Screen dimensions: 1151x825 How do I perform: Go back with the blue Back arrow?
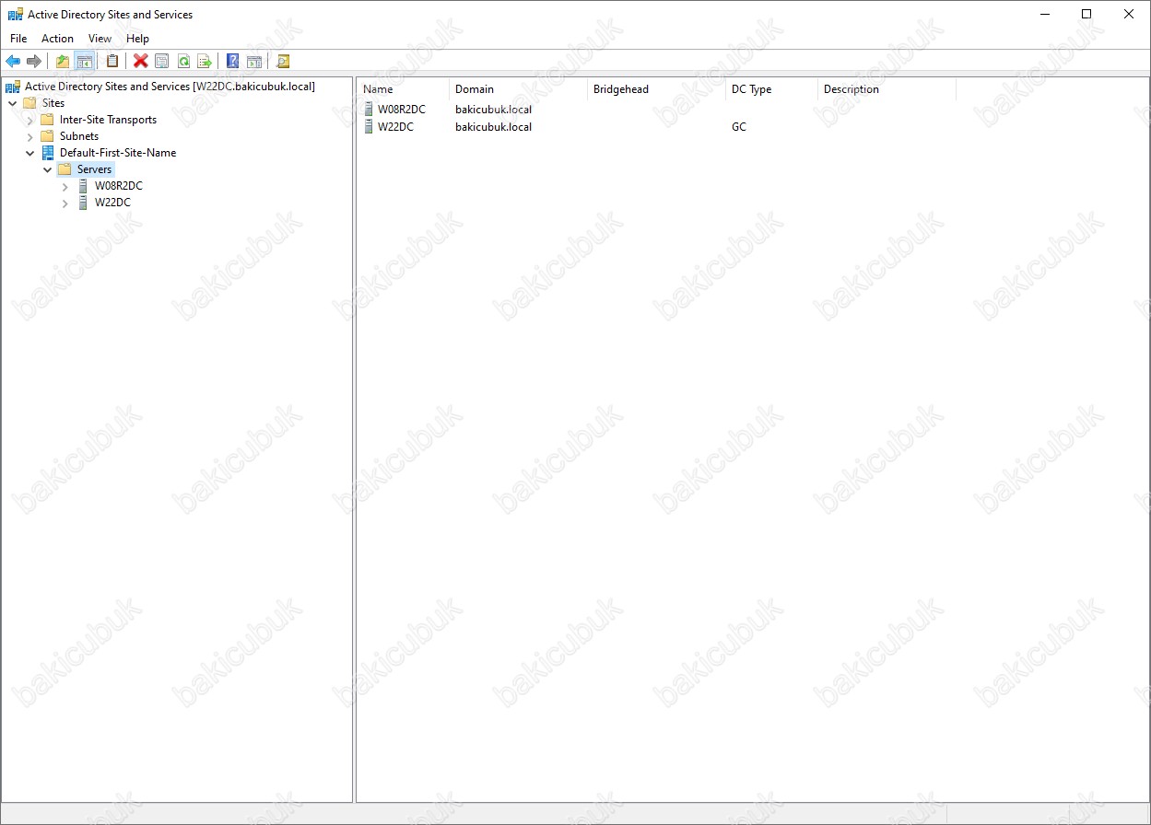point(13,62)
